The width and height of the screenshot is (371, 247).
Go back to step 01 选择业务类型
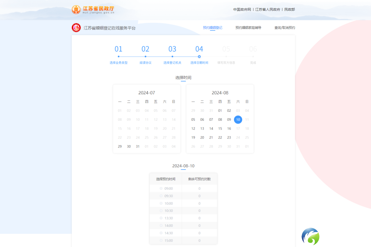point(119,55)
